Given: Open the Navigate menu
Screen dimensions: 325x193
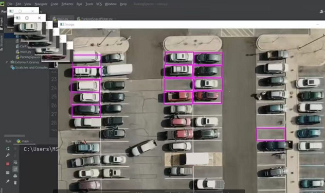Looking at the screenshot, I should click(x=41, y=4).
